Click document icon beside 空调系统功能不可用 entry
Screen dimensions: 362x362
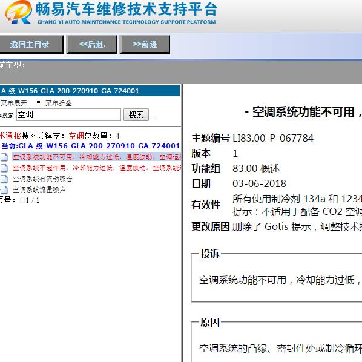[4, 157]
